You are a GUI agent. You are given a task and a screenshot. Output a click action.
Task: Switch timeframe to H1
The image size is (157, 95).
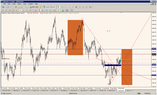tap(17, 10)
